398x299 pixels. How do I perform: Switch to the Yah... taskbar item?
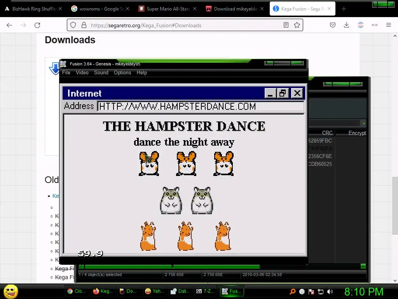[155, 291]
